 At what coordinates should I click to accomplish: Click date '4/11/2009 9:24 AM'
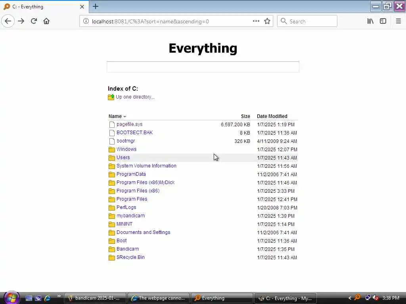click(277, 141)
